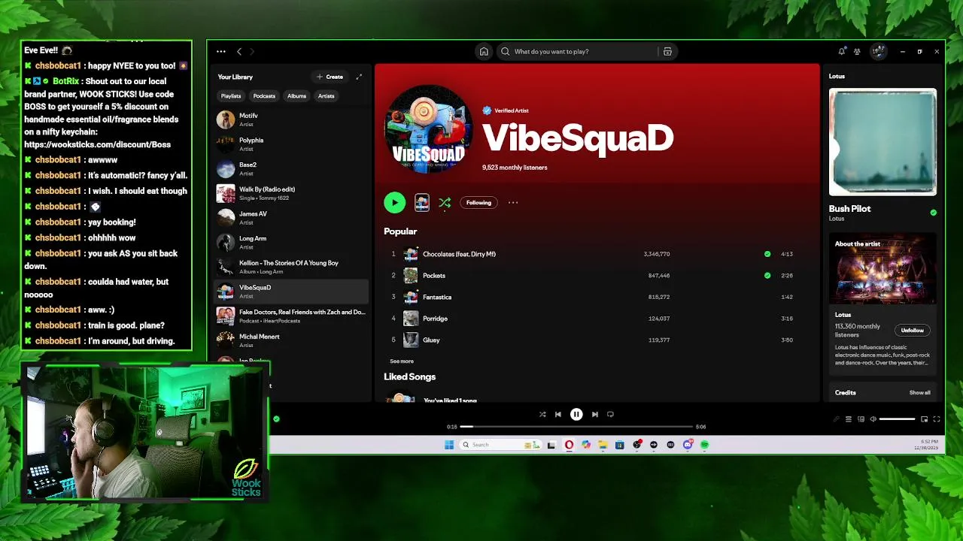Open Base2 artist in library
This screenshot has width=963, height=541.
pyautogui.click(x=291, y=168)
